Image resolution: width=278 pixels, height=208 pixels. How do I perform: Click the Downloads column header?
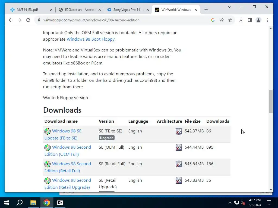[218, 121]
